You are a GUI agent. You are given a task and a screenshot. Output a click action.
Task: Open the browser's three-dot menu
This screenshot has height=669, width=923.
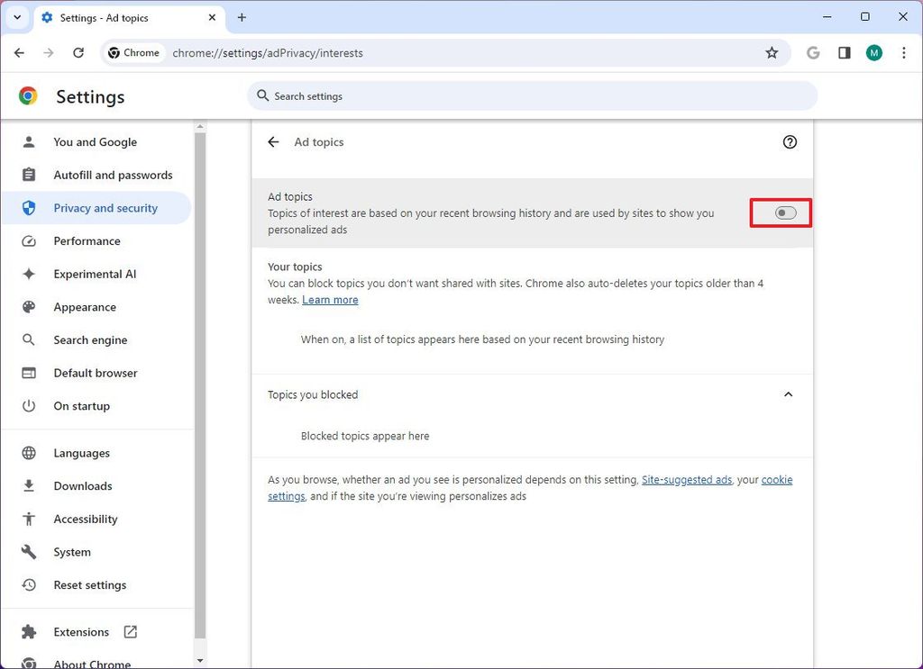(x=904, y=52)
